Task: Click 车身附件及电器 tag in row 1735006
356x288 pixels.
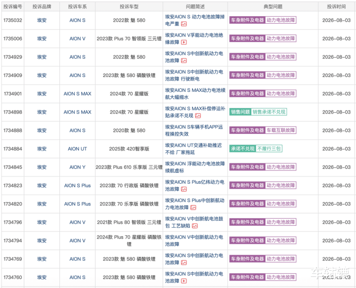Action: 247,39
